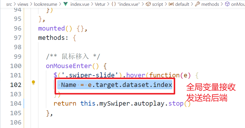Viewport: 245px width, 128px height.
Task: Click the return keyword on line 104
Action: pyautogui.click(x=65, y=104)
